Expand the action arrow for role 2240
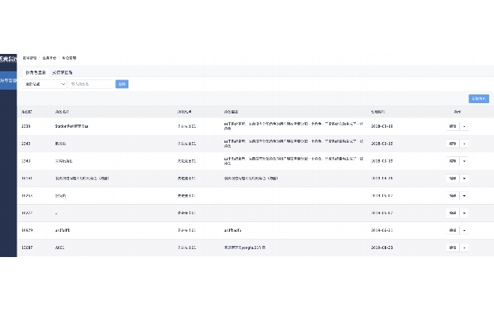Image resolution: width=494 pixels, height=311 pixels. pyautogui.click(x=464, y=144)
